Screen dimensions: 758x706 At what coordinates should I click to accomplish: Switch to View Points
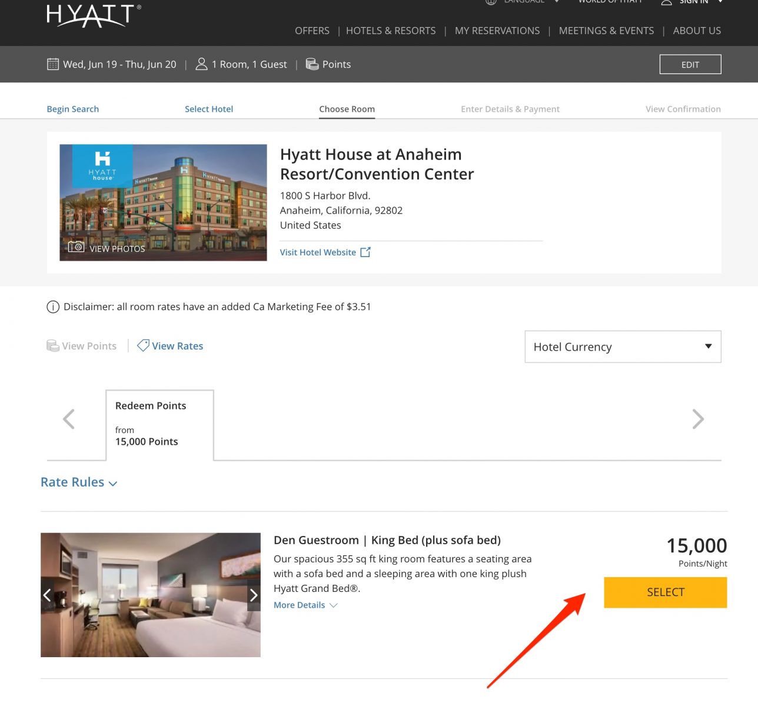81,346
